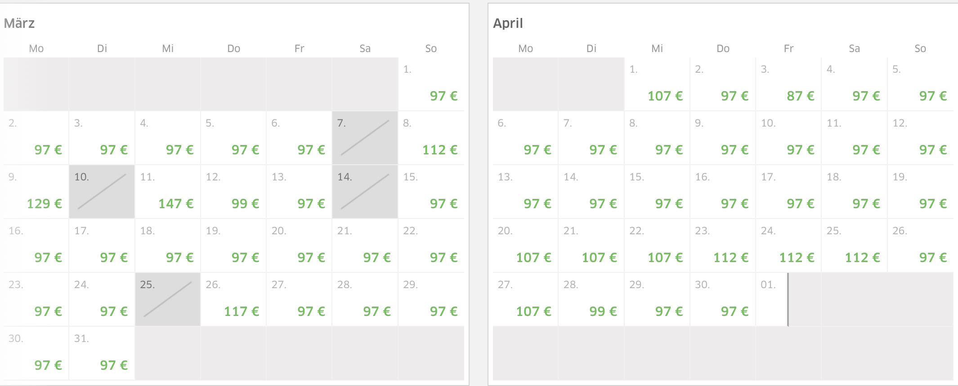Click unavailable March 7 cell
This screenshot has width=958, height=386.
tap(365, 138)
